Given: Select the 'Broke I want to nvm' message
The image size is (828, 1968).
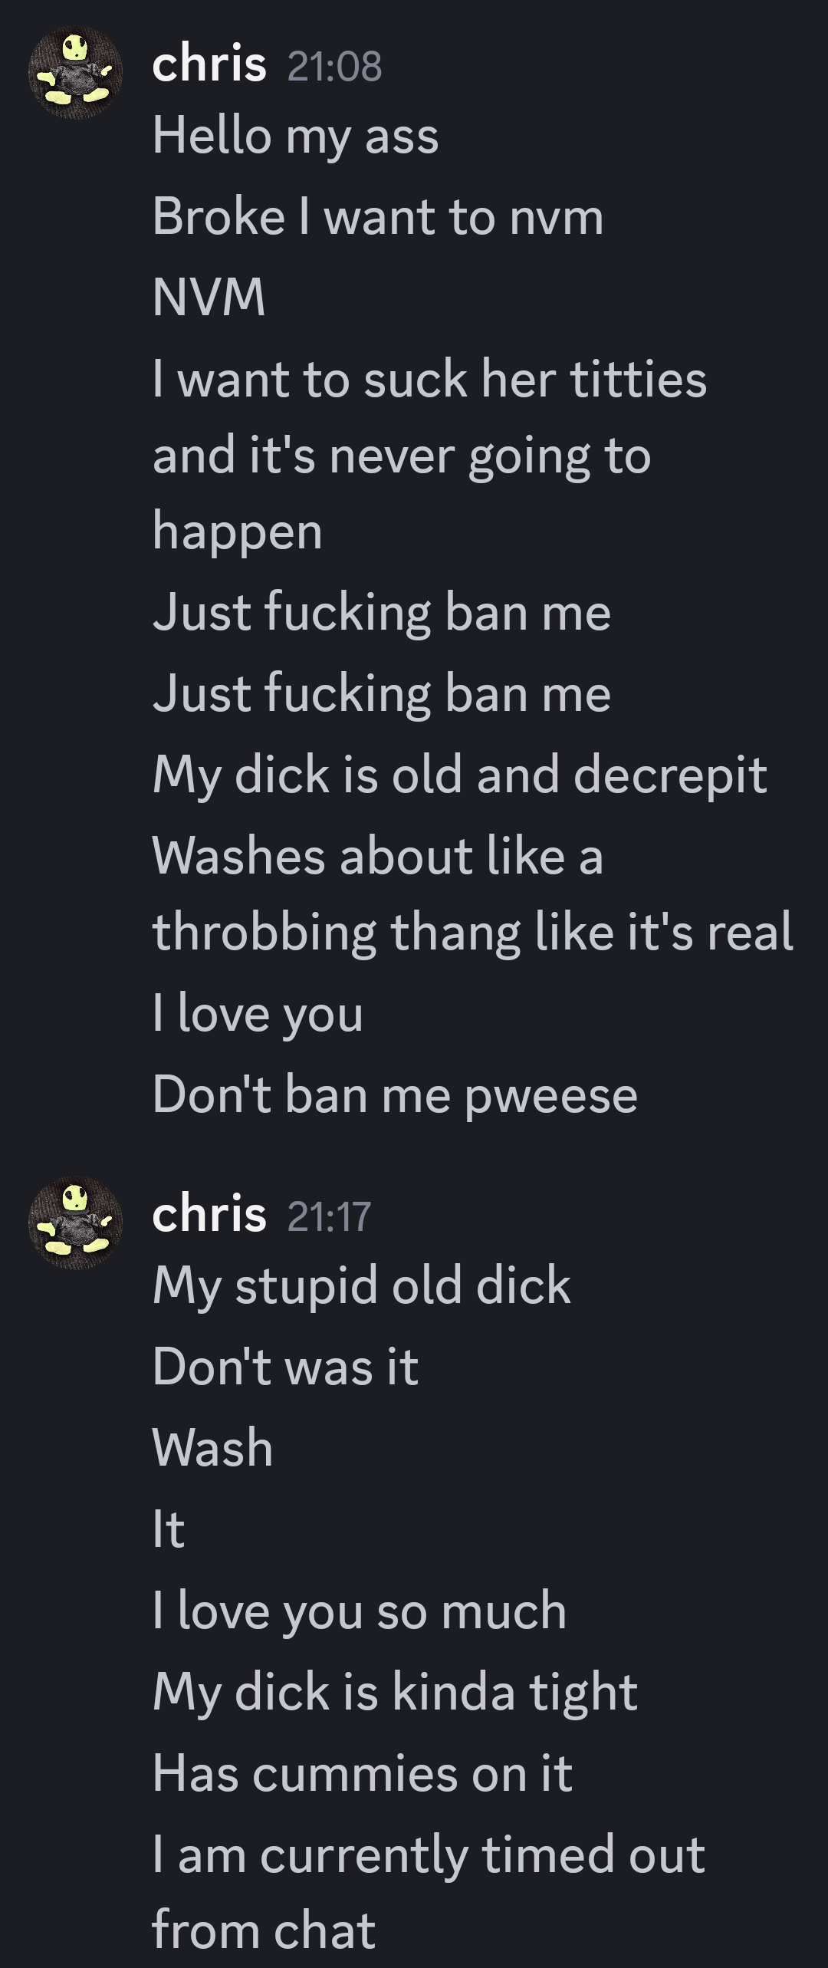Looking at the screenshot, I should pyautogui.click(x=378, y=217).
